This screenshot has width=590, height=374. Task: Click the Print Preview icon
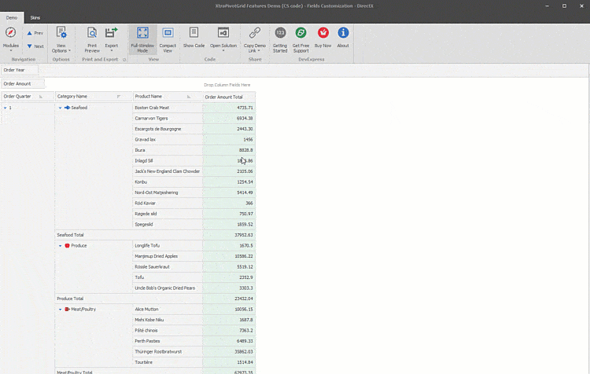[x=92, y=34]
